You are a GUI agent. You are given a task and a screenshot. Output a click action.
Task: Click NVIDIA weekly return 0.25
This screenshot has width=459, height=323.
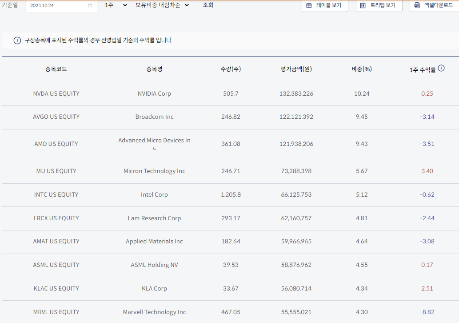tap(427, 94)
